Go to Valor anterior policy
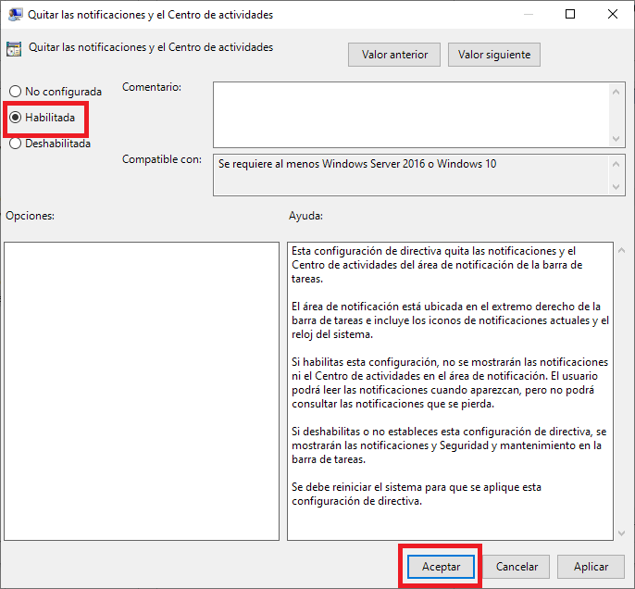Viewport: 635px width, 589px height. click(394, 55)
